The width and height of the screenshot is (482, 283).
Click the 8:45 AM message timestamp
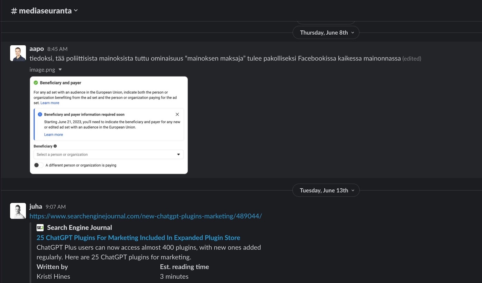point(57,49)
